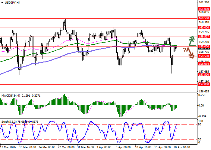Click the 158.084 red price level label
This screenshot has height=150, width=211.
tap(204, 64)
